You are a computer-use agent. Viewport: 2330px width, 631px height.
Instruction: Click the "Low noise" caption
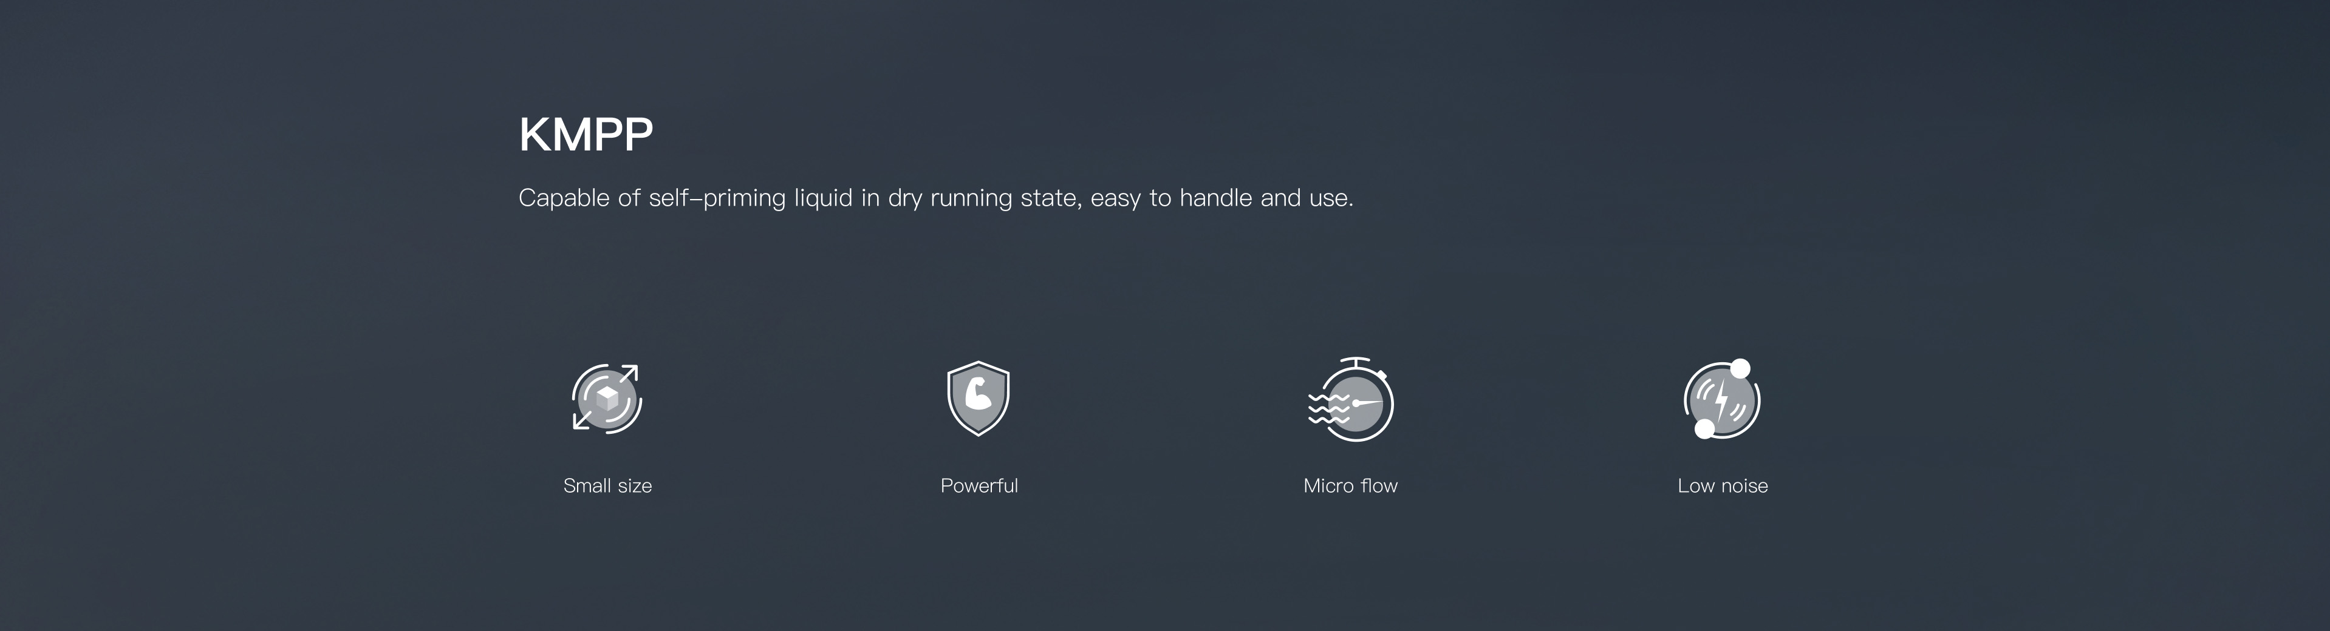[1722, 487]
